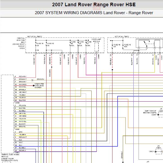Click the "BLK/GRY" pin label

click(22, 124)
